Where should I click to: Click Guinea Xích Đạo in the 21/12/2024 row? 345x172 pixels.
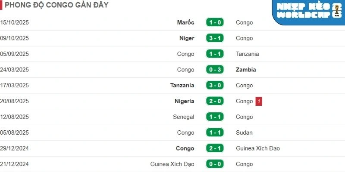(172, 164)
